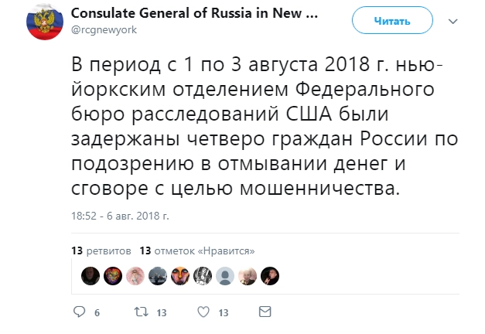485x334 pixels.
Task: View the 13 отметок «Нравится» list
Action: pyautogui.click(x=196, y=250)
